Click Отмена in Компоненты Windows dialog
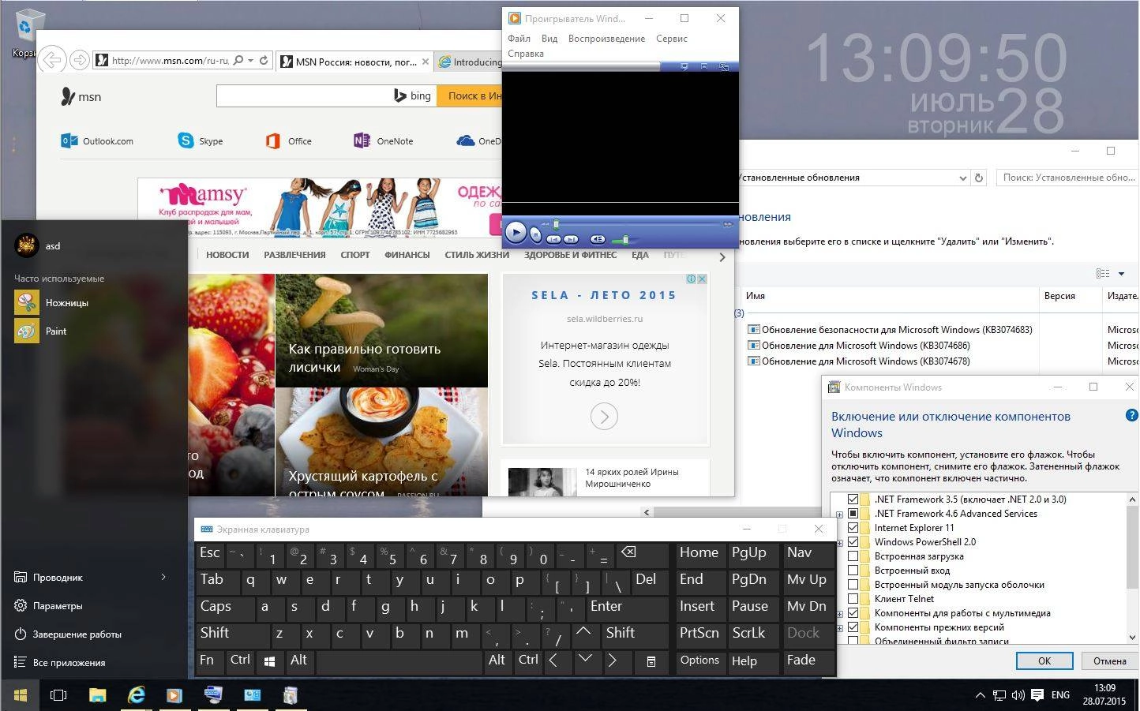The image size is (1140, 711). pos(1109,661)
